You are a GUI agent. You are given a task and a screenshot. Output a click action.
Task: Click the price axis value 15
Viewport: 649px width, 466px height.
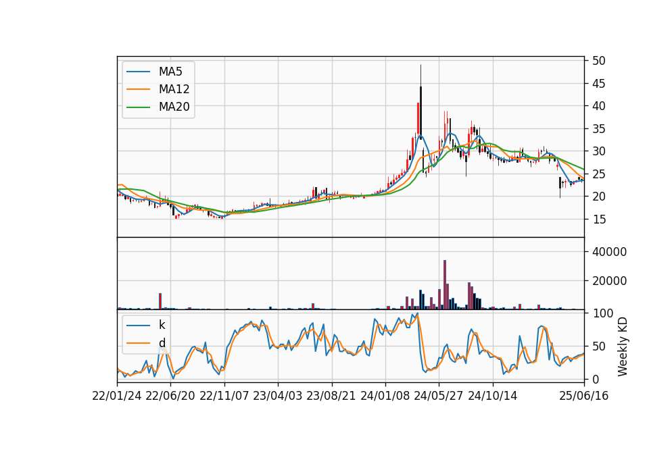tap(598, 219)
